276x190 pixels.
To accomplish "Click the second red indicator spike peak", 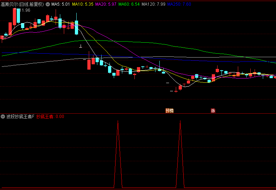I will click(x=180, y=121).
